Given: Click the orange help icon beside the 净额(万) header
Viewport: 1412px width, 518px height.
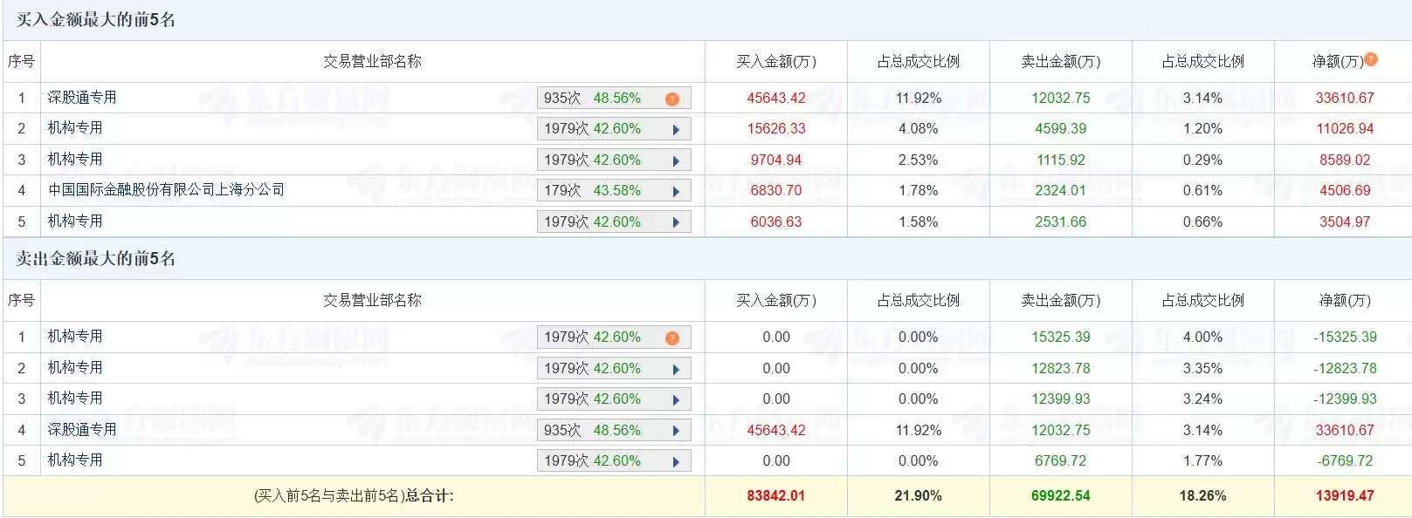Looking at the screenshot, I should [x=1371, y=59].
